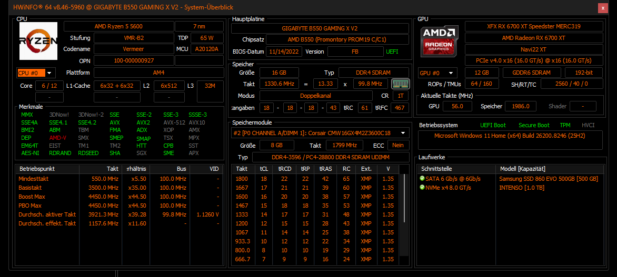Select the AMD Ryzen 5 5600 name field
The height and width of the screenshot is (277, 617).
pyautogui.click(x=118, y=26)
